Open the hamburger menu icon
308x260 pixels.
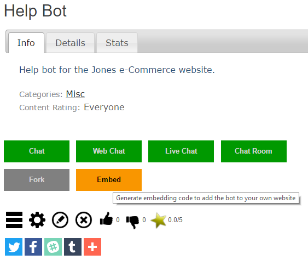coord(14,220)
